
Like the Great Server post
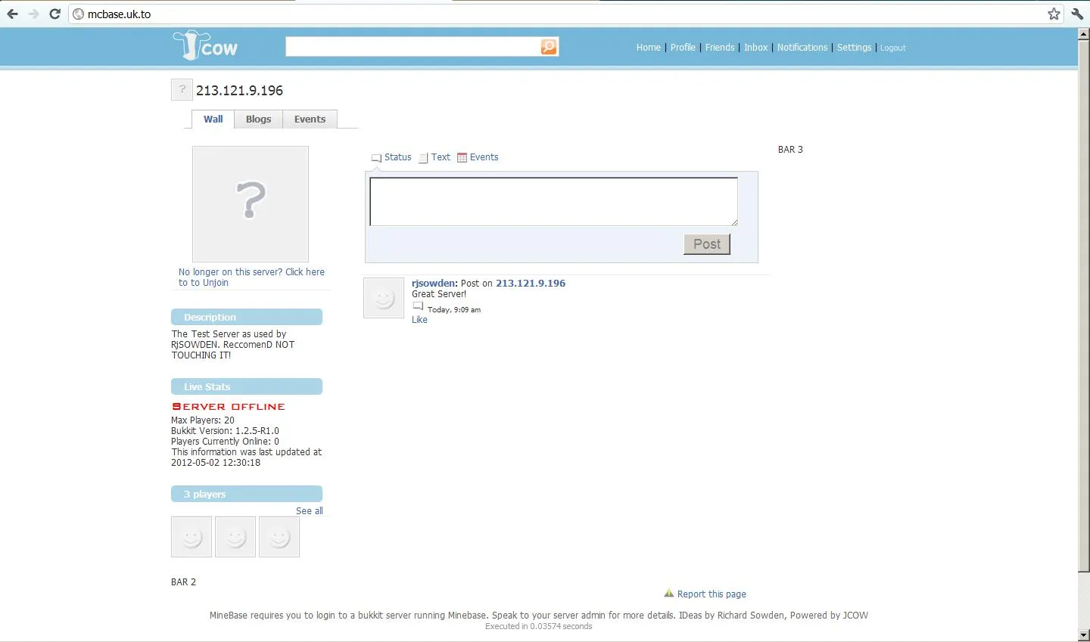pos(419,320)
